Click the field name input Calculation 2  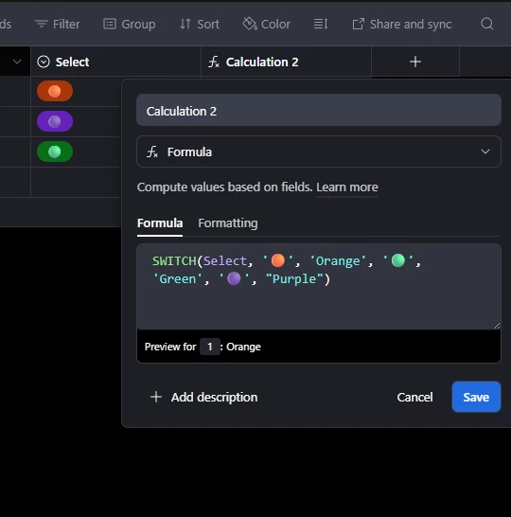click(319, 110)
